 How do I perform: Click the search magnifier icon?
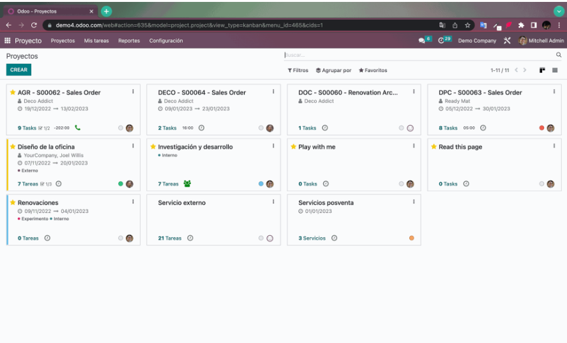[x=559, y=55]
